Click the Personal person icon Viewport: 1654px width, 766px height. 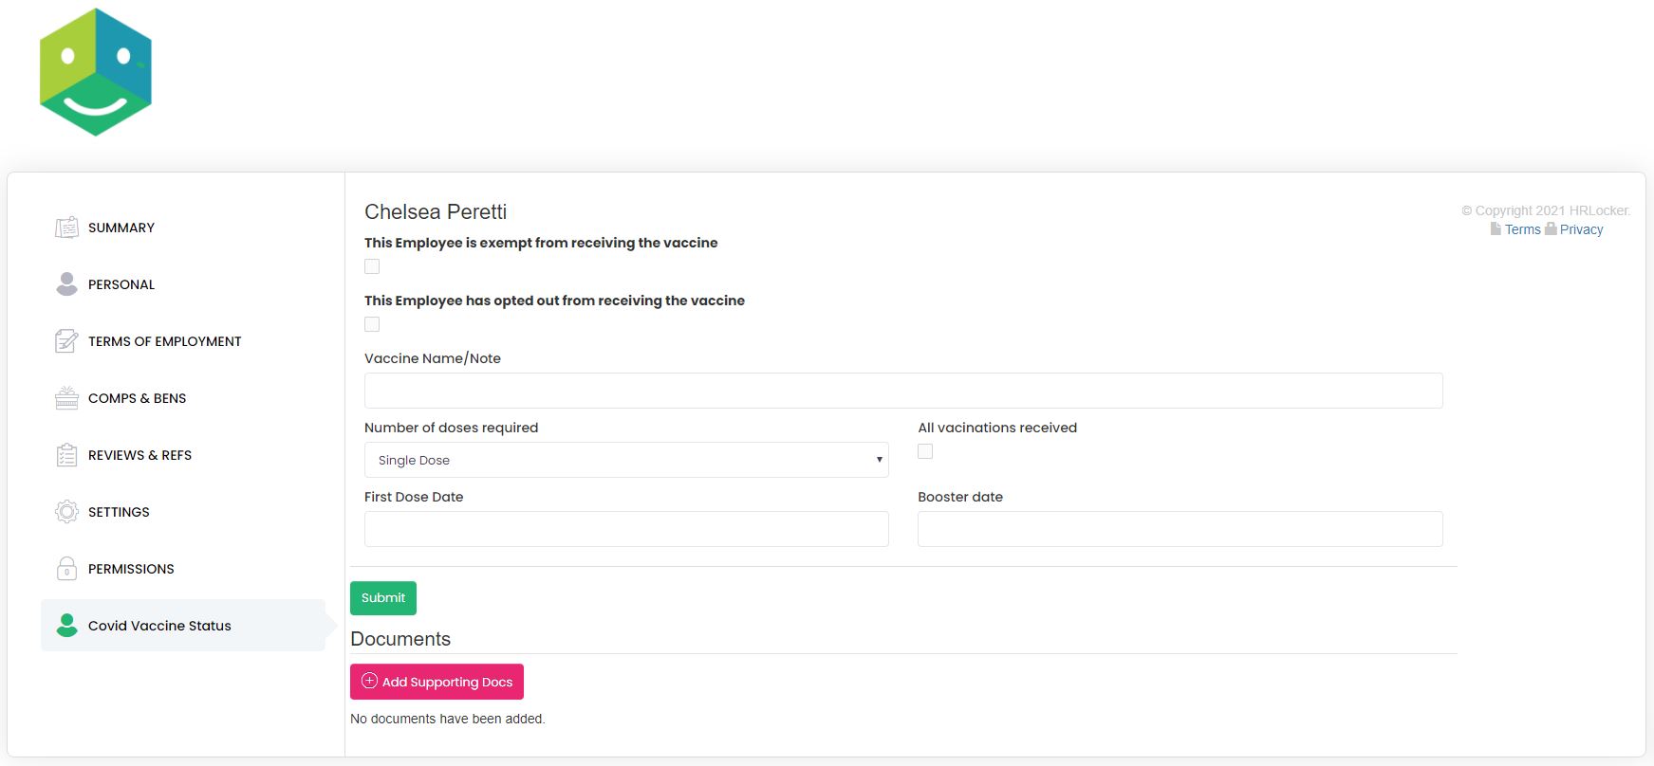tap(66, 284)
